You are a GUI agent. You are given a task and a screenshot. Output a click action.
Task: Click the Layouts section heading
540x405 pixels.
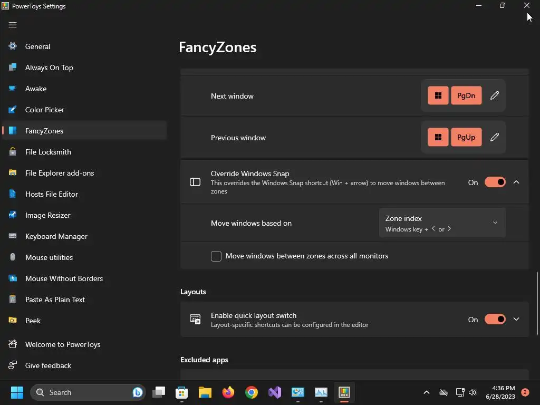193,292
